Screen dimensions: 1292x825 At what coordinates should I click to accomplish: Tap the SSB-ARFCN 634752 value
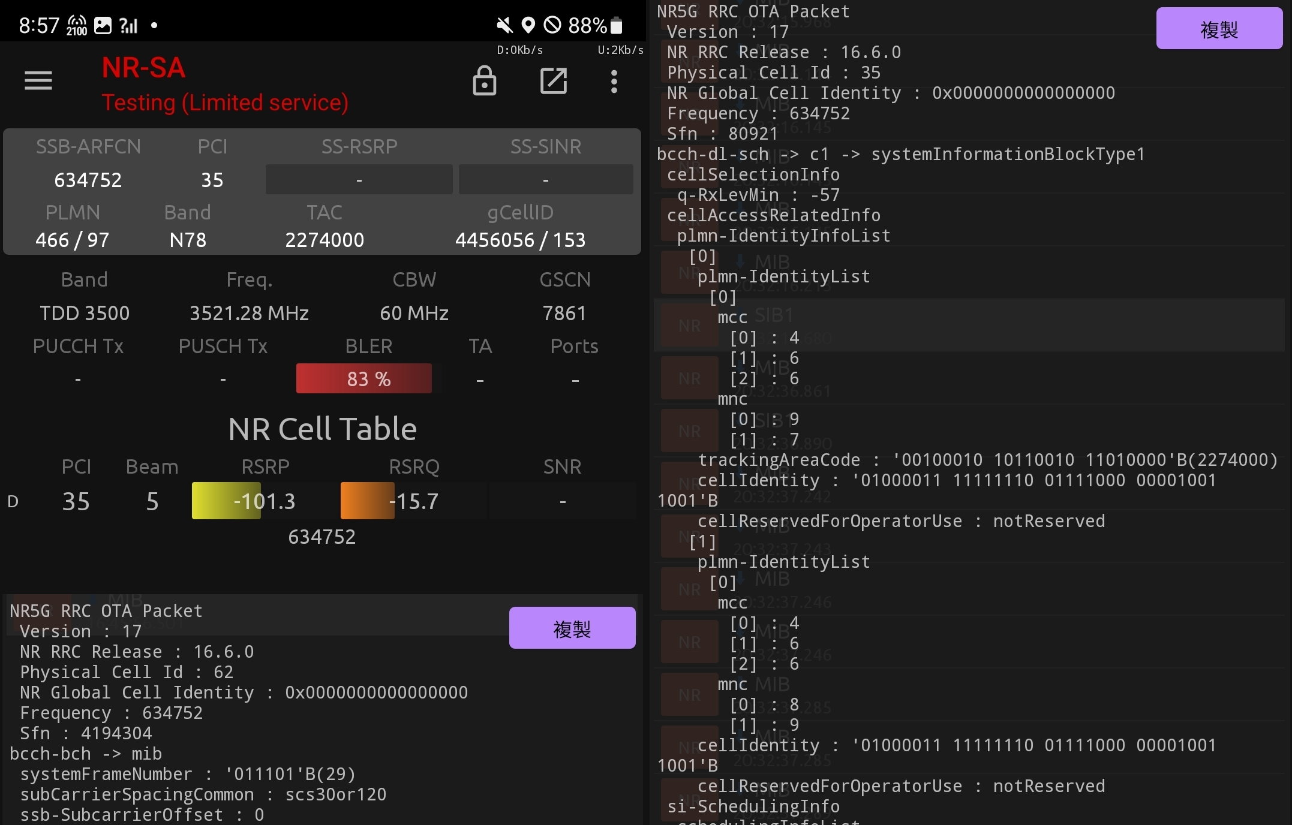click(88, 180)
